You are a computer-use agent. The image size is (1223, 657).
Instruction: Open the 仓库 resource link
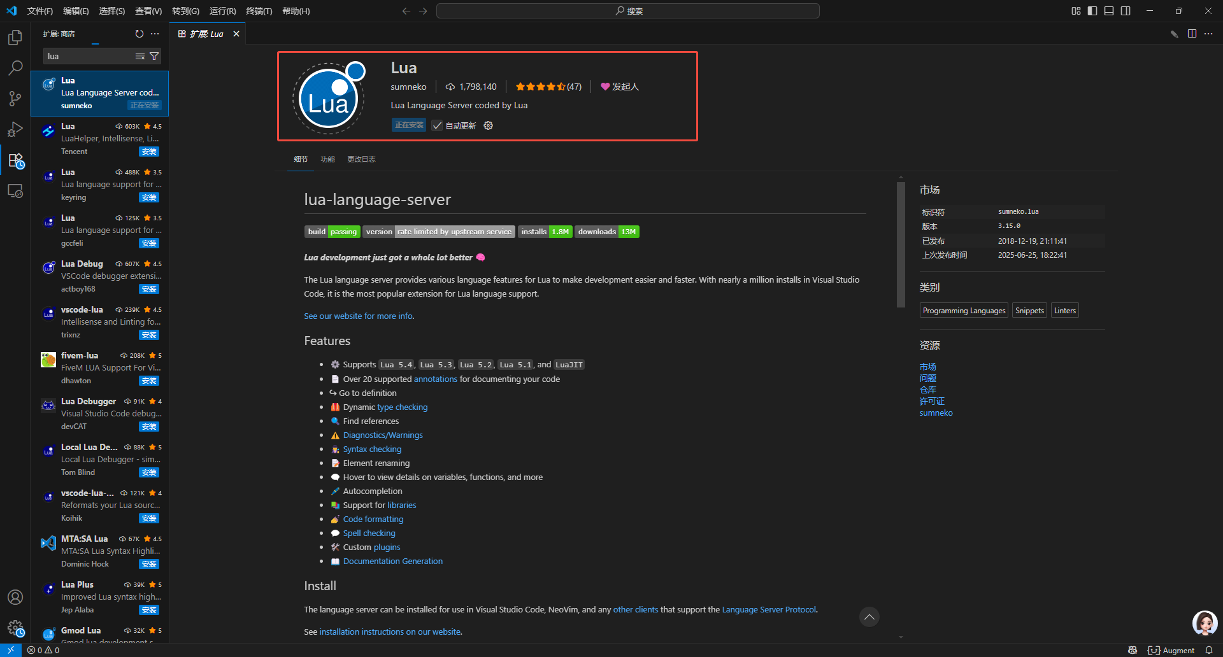(x=927, y=390)
